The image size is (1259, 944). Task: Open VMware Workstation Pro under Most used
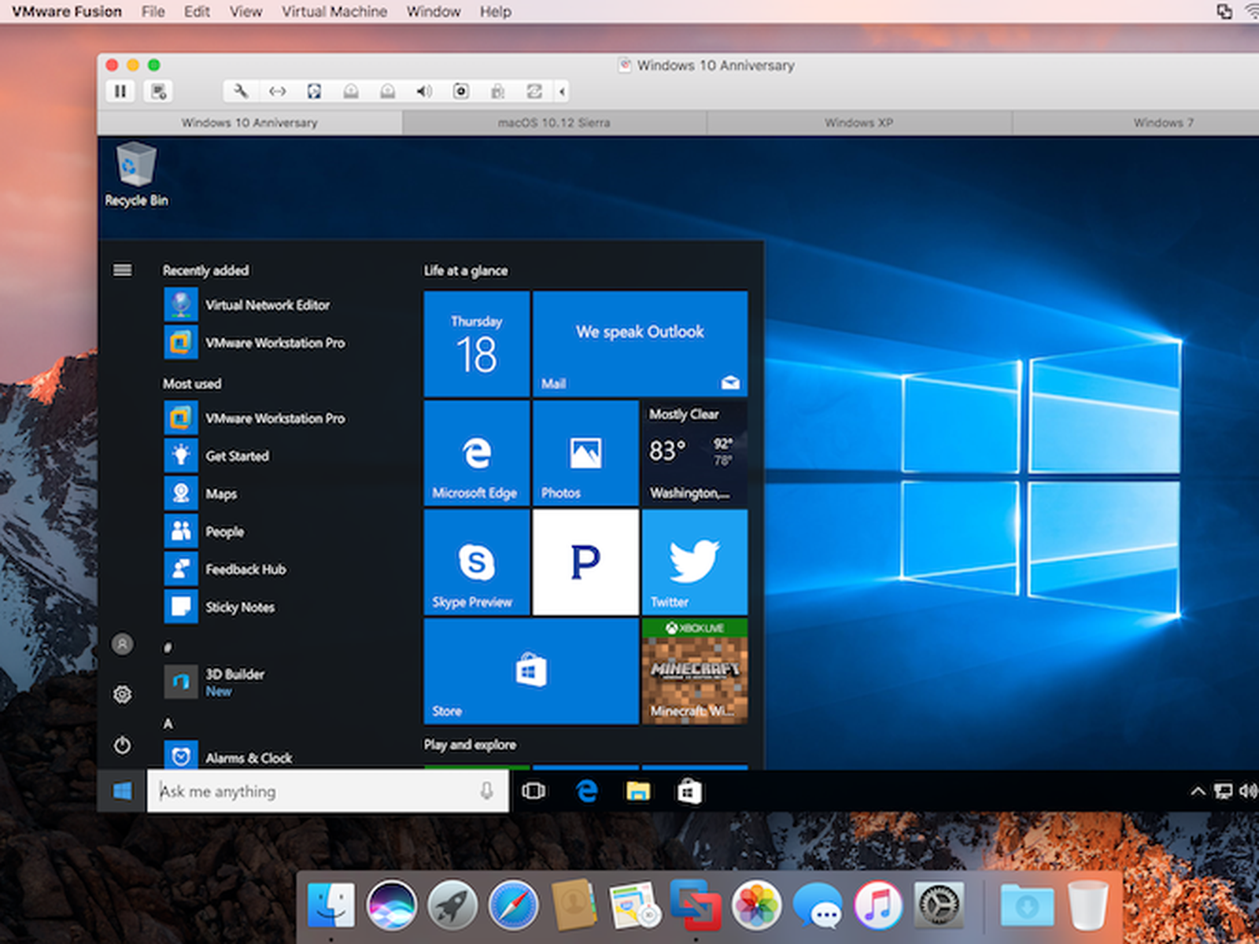tap(275, 419)
